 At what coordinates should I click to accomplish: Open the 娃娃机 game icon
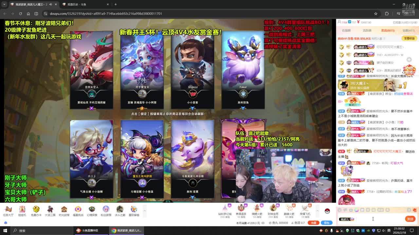point(22,211)
